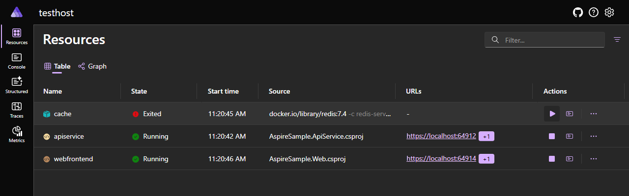Stop the apiservice resource
Screen dimensions: 629x196
[x=552, y=136]
